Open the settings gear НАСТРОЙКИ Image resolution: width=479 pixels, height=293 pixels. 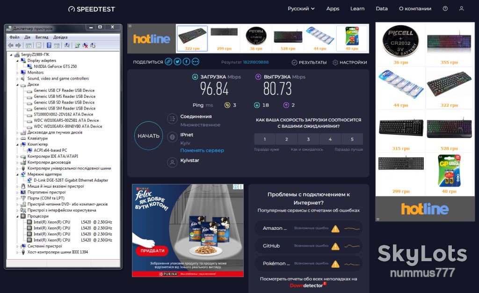click(x=350, y=62)
